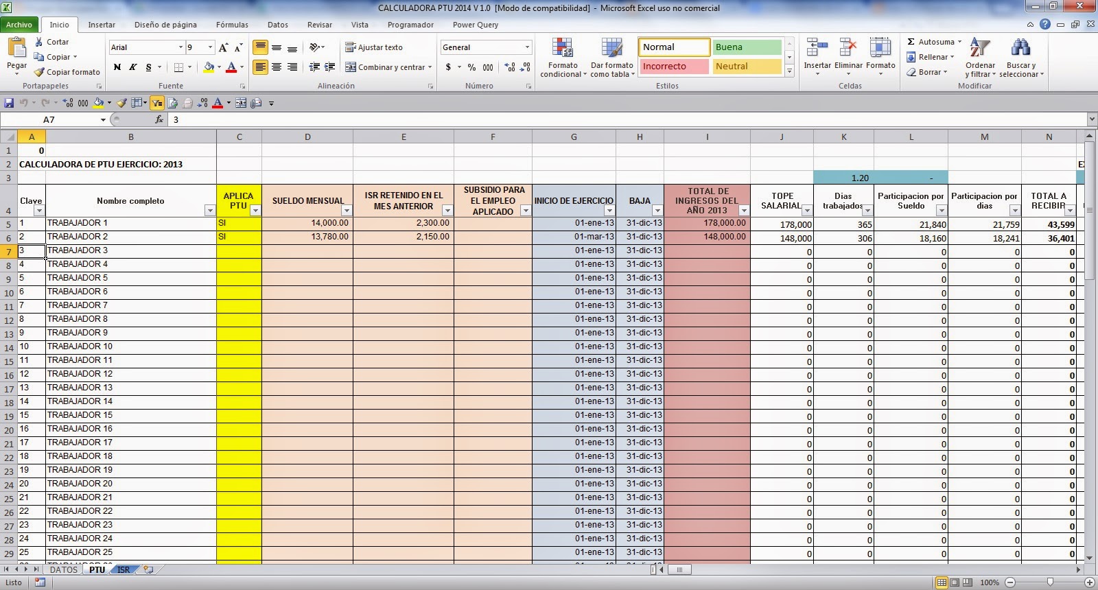Switch to the ISR sheet tab
This screenshot has width=1098, height=590.
point(124,569)
